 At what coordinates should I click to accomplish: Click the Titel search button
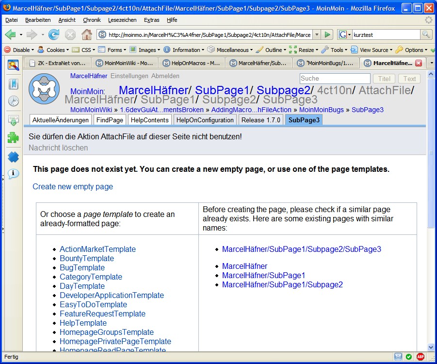click(384, 79)
